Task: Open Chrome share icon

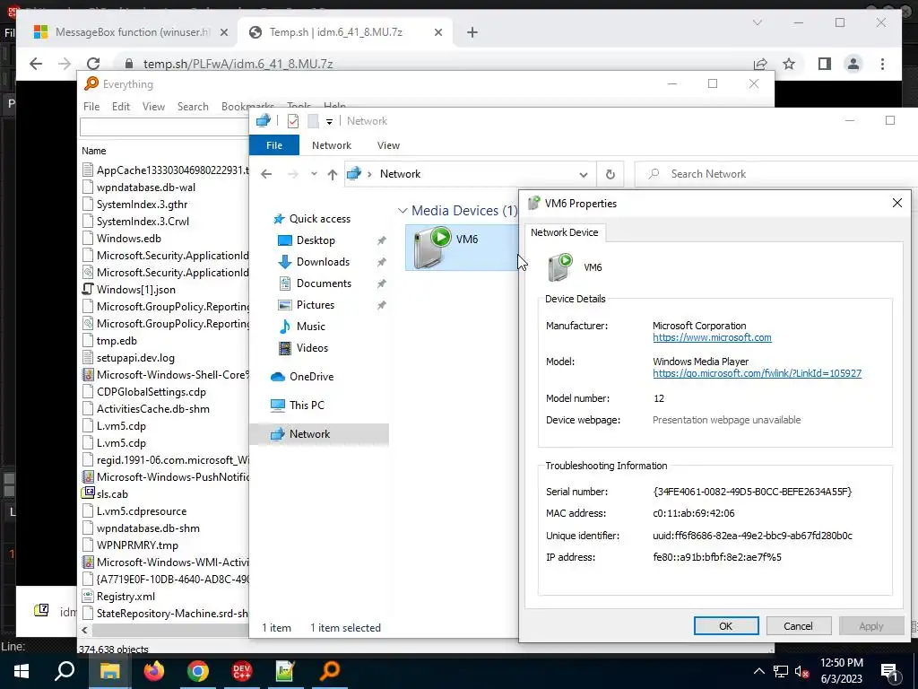Action: [x=760, y=64]
